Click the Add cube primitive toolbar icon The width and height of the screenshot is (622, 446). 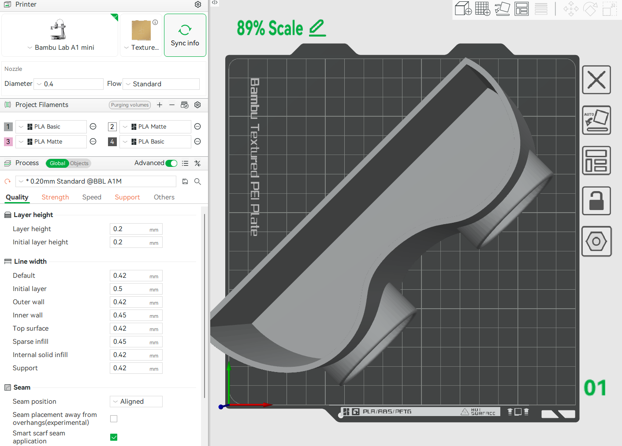(x=463, y=9)
